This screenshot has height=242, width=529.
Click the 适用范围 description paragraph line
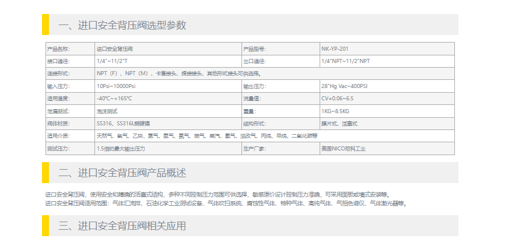pos(225,204)
